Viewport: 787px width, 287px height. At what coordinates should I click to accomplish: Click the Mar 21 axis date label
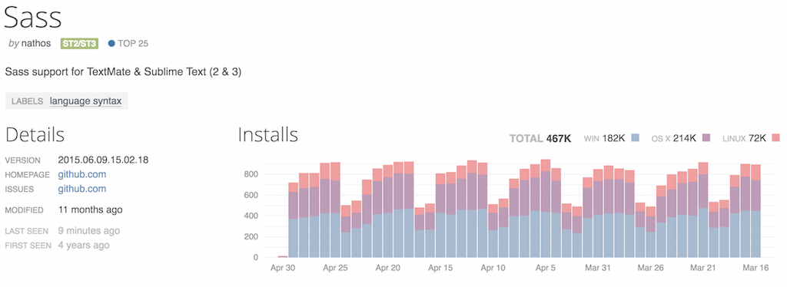(702, 268)
